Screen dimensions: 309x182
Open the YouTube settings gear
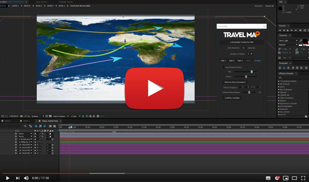(277, 178)
